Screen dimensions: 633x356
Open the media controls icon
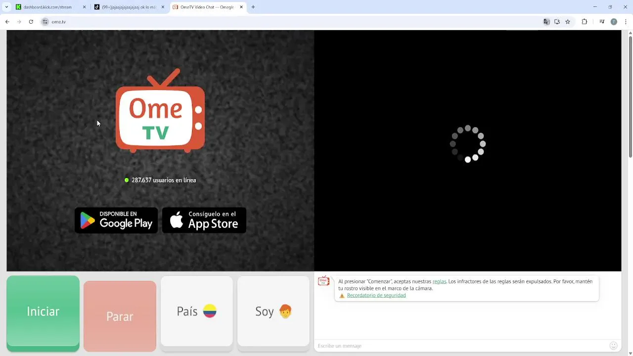click(x=602, y=22)
